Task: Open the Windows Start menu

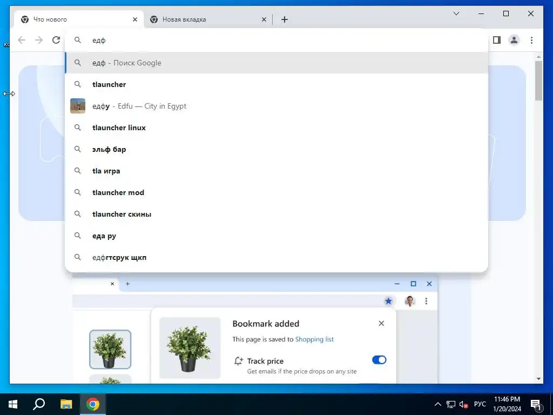Action: click(x=13, y=404)
